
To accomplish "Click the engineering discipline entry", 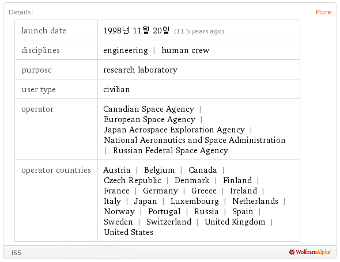I will (x=126, y=51).
